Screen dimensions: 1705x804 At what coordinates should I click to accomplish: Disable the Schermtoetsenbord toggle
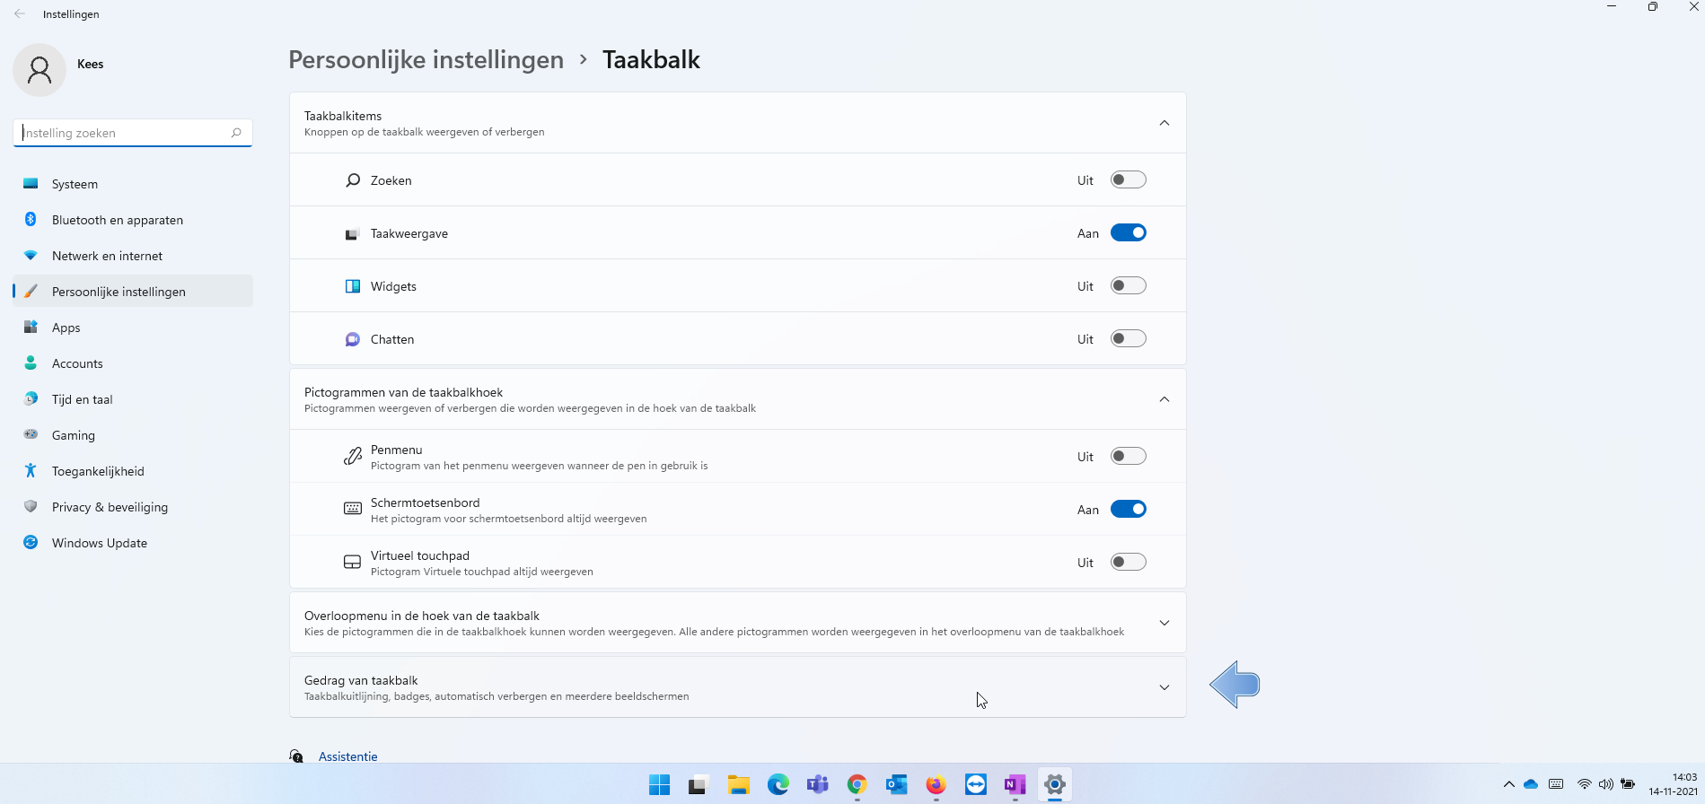(1129, 509)
